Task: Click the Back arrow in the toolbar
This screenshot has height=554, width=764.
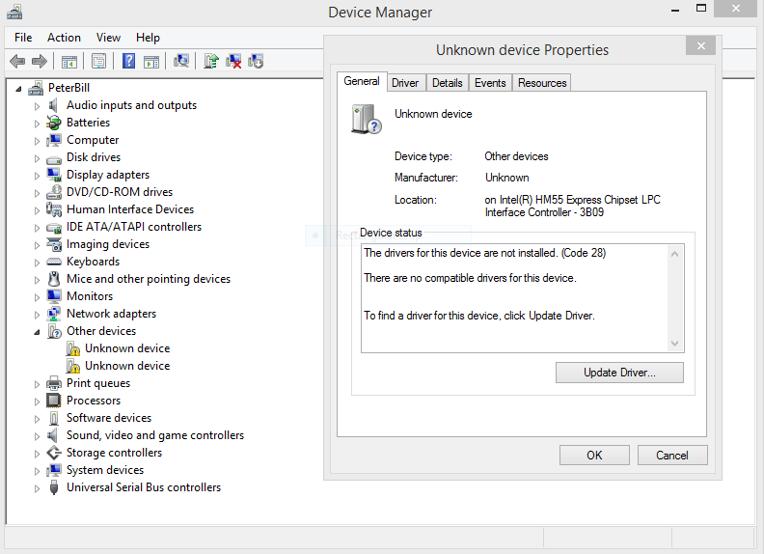Action: 16,61
